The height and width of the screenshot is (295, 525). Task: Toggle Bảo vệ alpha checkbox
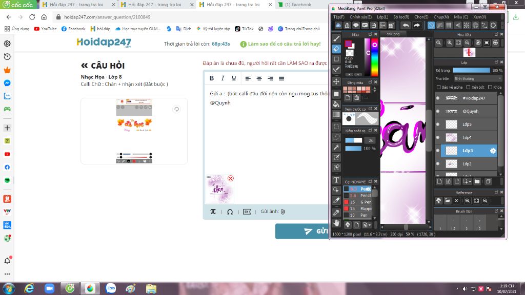point(439,87)
